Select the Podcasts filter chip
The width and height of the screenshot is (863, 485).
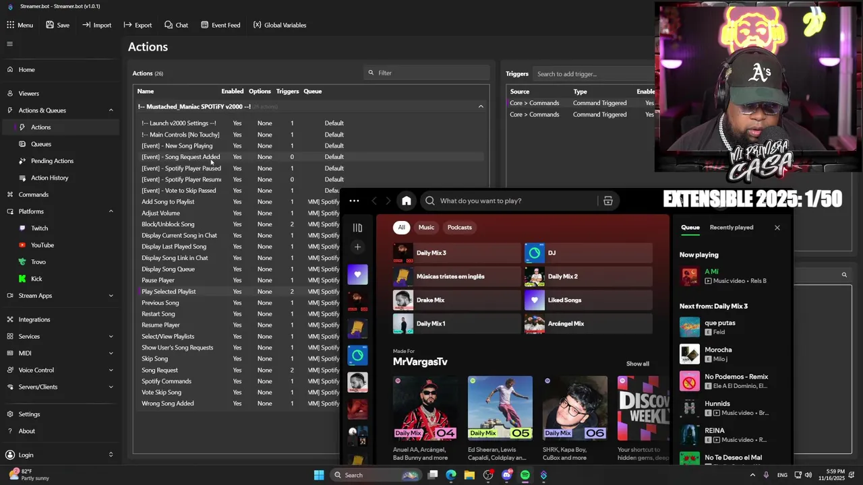pyautogui.click(x=460, y=227)
